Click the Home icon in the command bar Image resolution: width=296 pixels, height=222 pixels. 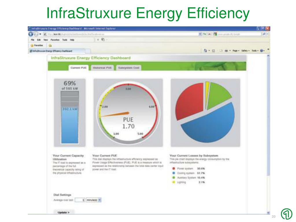[206, 51]
